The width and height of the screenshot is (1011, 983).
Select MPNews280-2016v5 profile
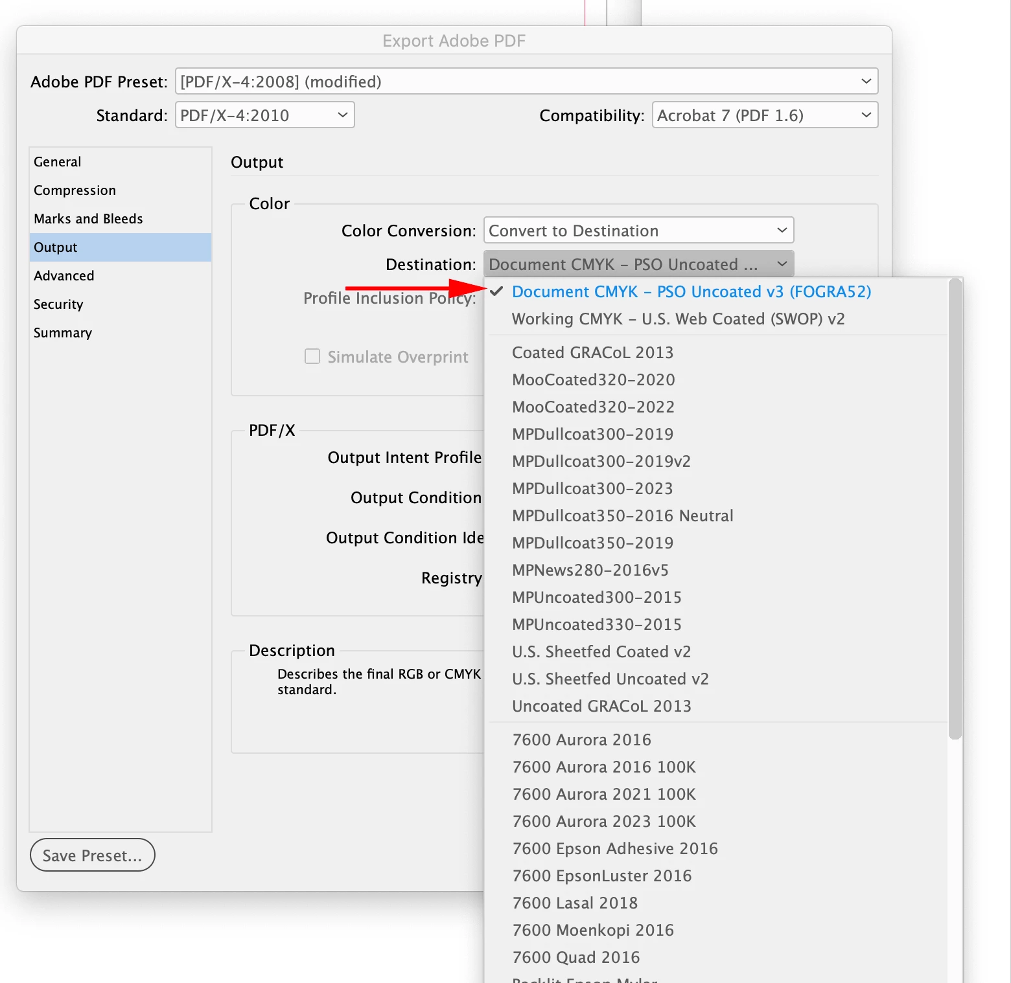coord(716,571)
